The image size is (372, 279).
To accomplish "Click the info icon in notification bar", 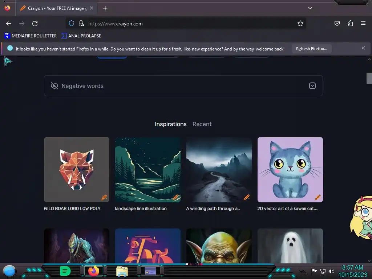I will (10, 48).
